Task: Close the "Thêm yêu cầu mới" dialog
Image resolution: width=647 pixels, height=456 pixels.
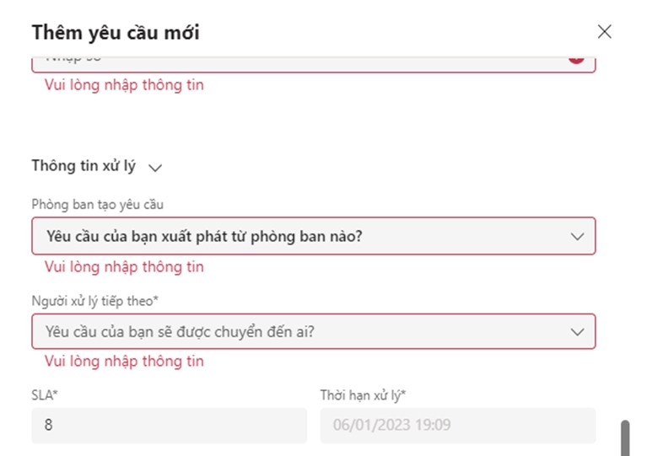Action: point(604,32)
